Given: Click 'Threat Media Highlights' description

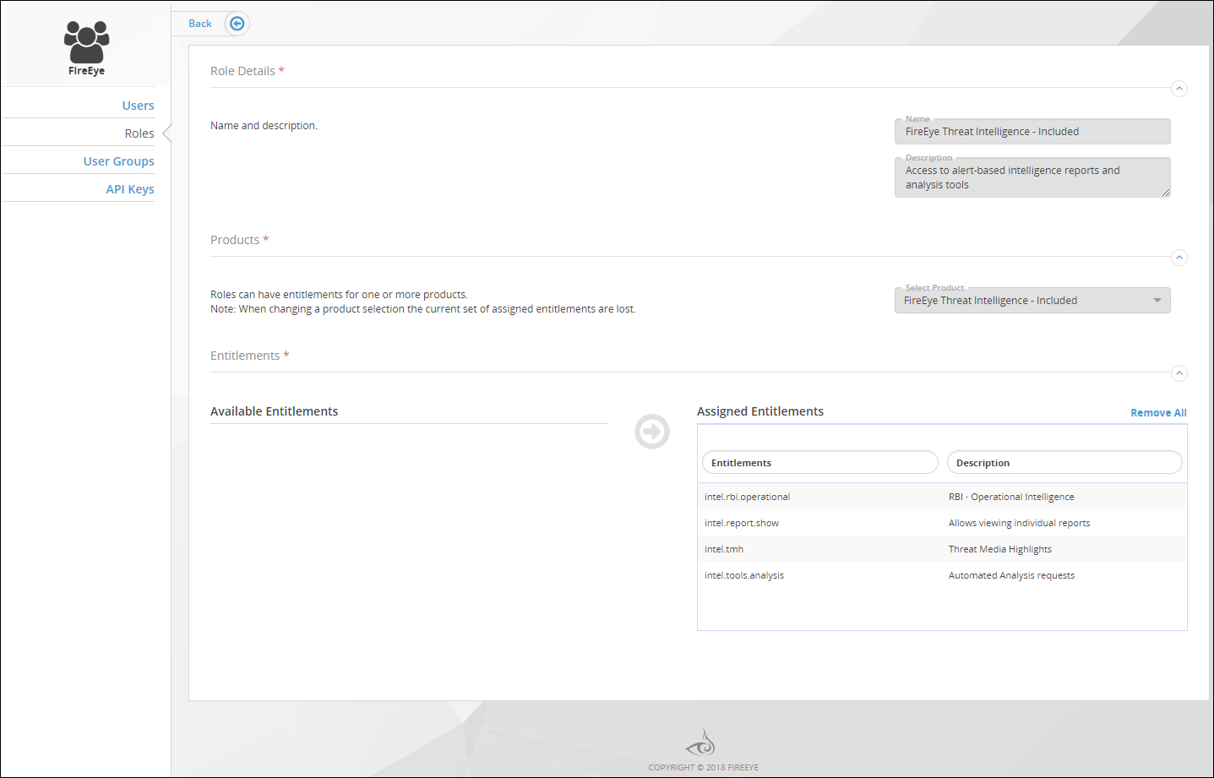Looking at the screenshot, I should coord(1000,549).
